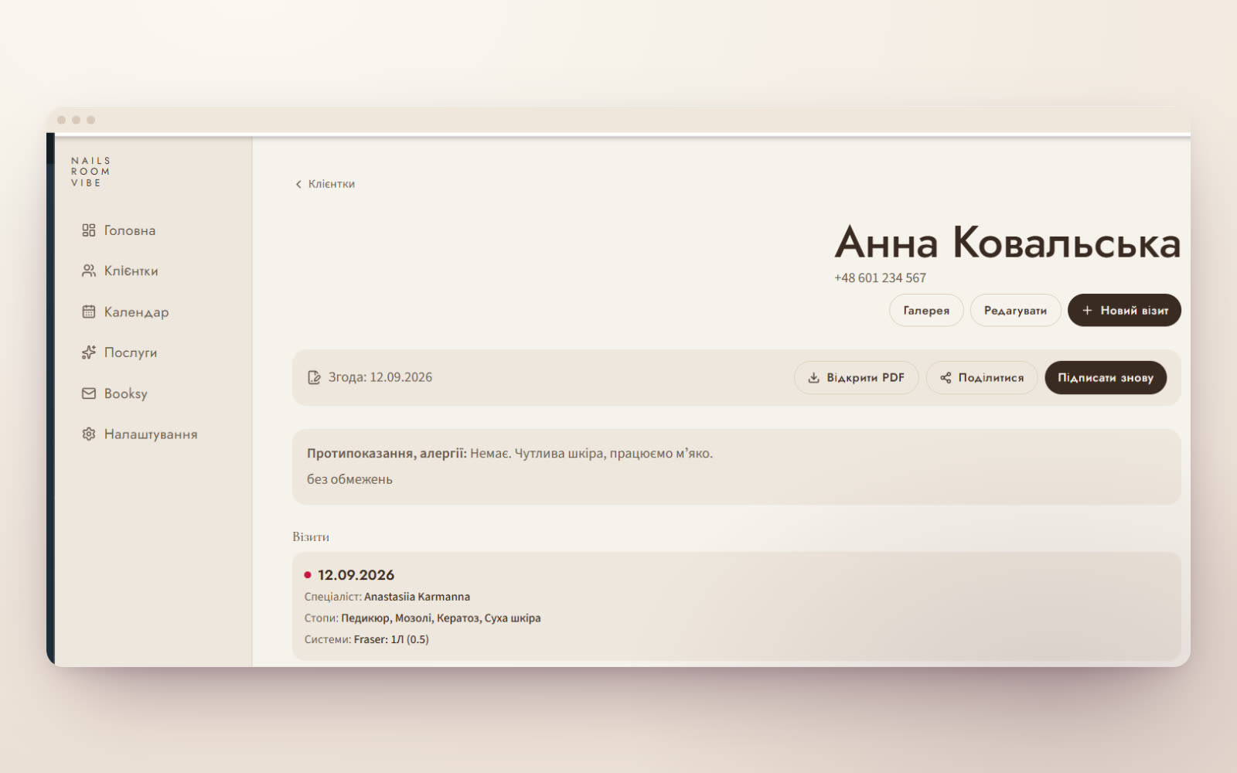The width and height of the screenshot is (1237, 773).
Task: Click the Клієнтки people icon in sidebar
Action: [89, 271]
